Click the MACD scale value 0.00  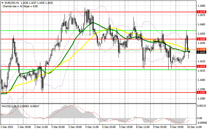[200, 118]
